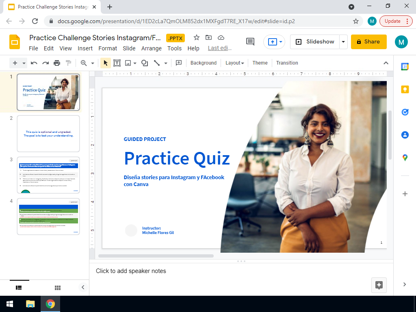Viewport: 416px width, 312px height.
Task: Open the Layout dropdown
Action: [234, 63]
